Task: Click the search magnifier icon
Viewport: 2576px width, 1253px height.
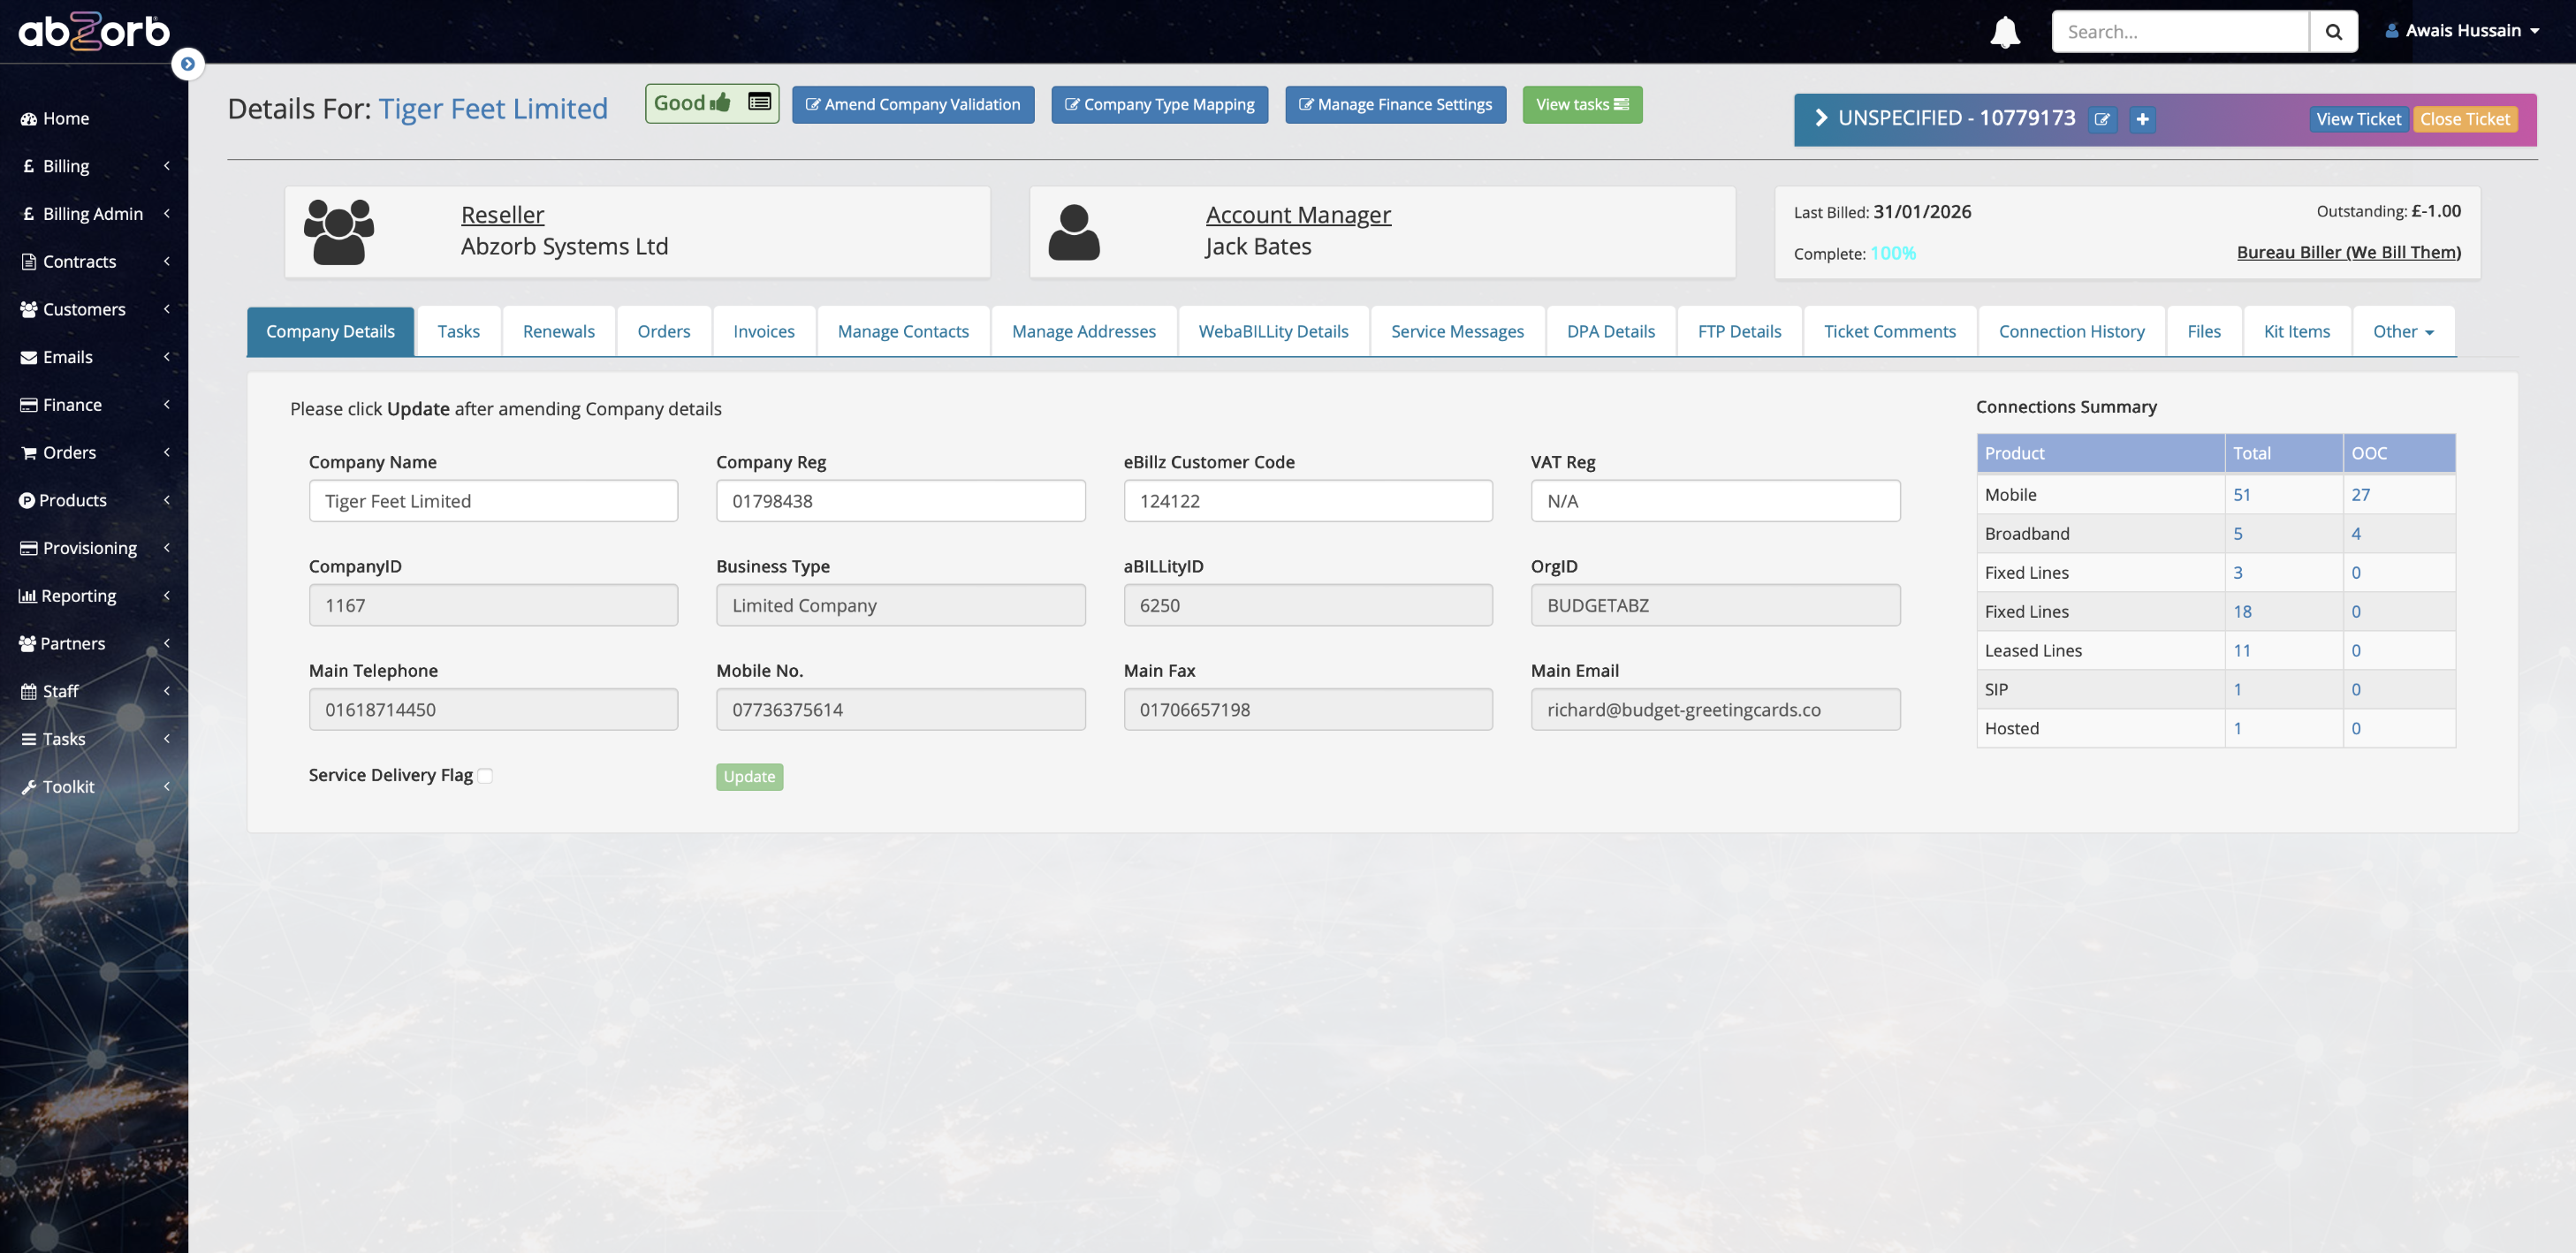Action: point(2333,32)
